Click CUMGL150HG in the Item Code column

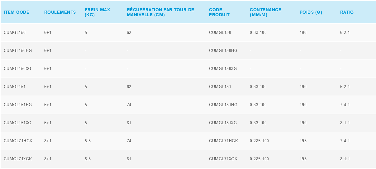[18, 51]
